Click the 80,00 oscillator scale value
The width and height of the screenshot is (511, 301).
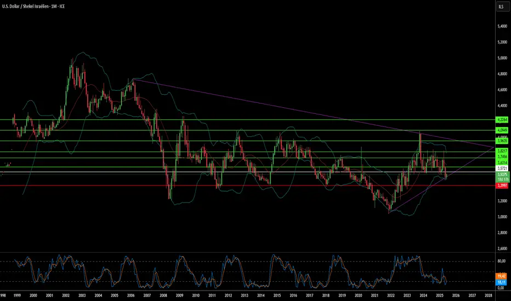pyautogui.click(x=501, y=261)
